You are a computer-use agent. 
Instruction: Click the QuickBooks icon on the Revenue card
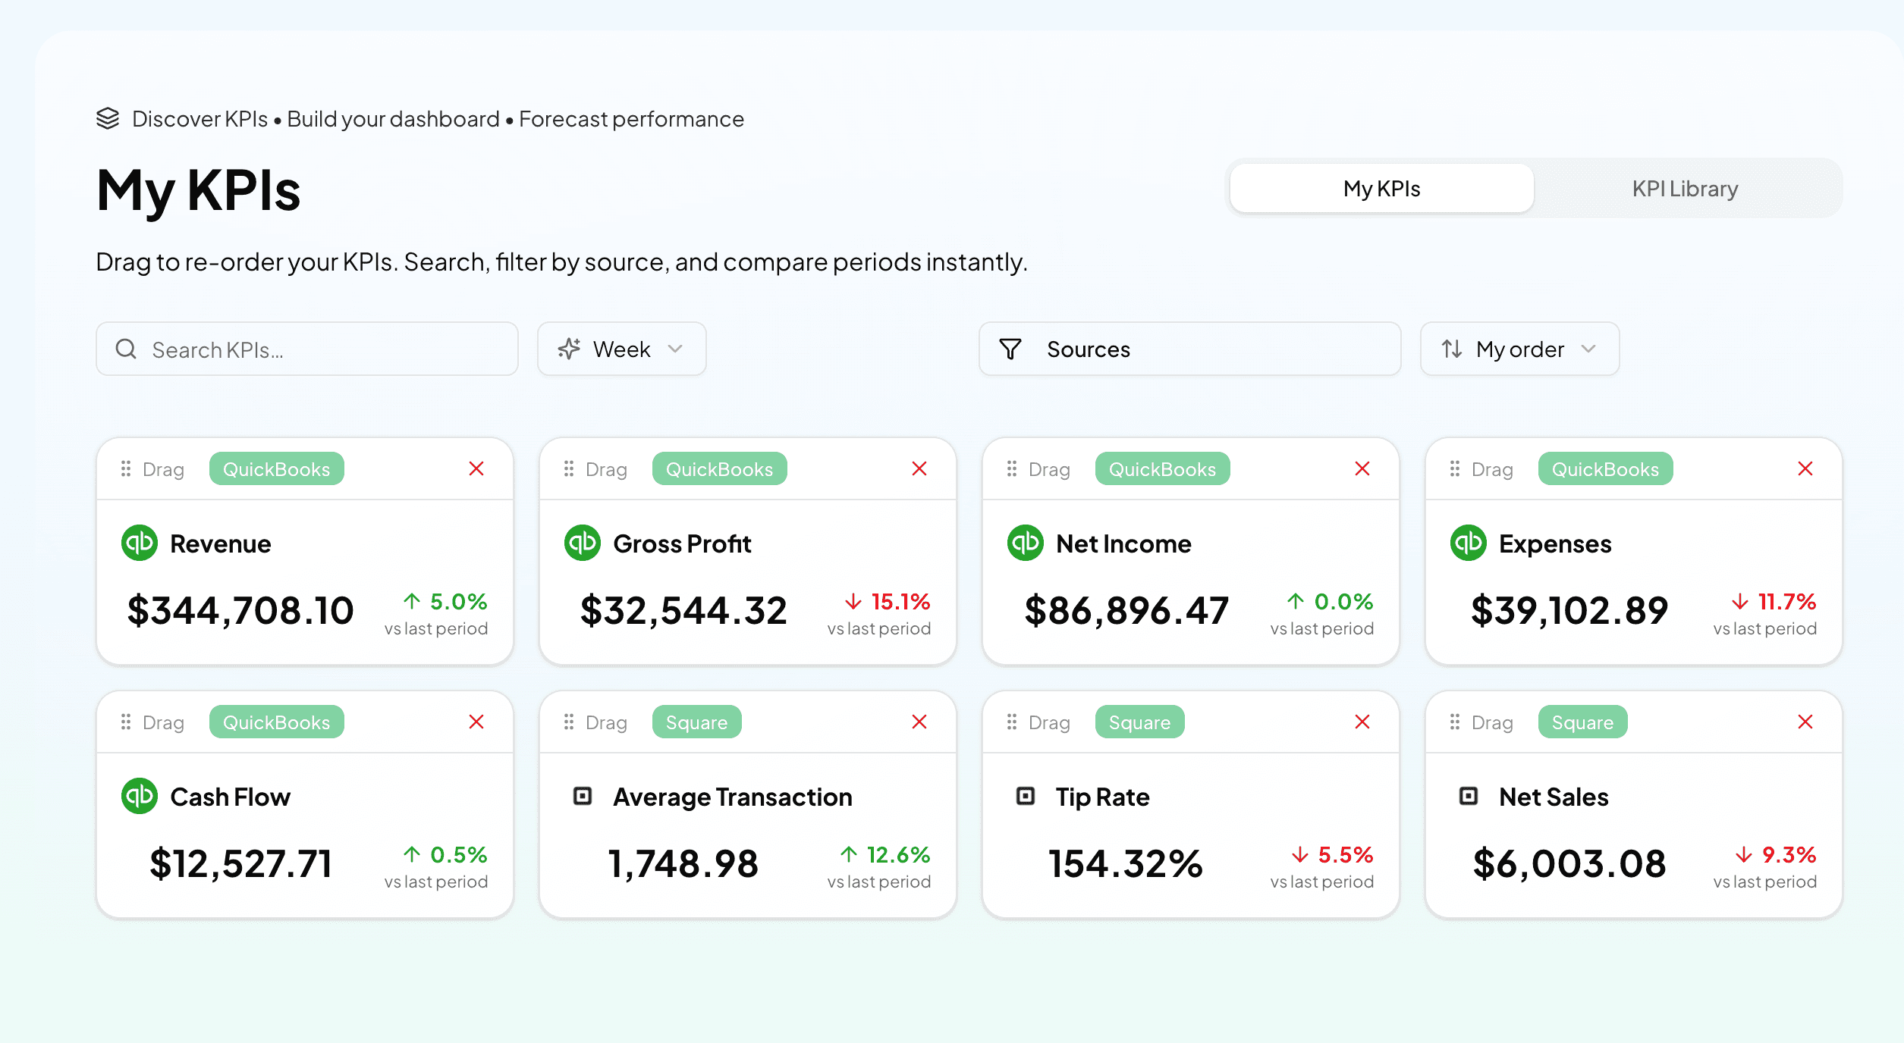click(138, 543)
